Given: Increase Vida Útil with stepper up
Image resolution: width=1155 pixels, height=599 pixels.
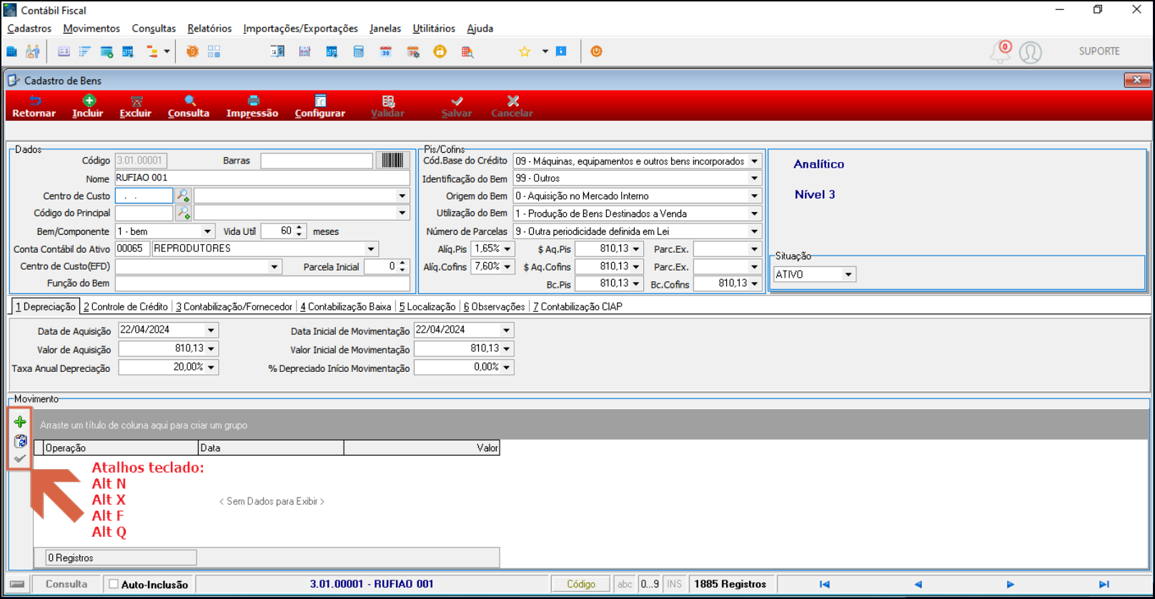Looking at the screenshot, I should click(x=299, y=228).
